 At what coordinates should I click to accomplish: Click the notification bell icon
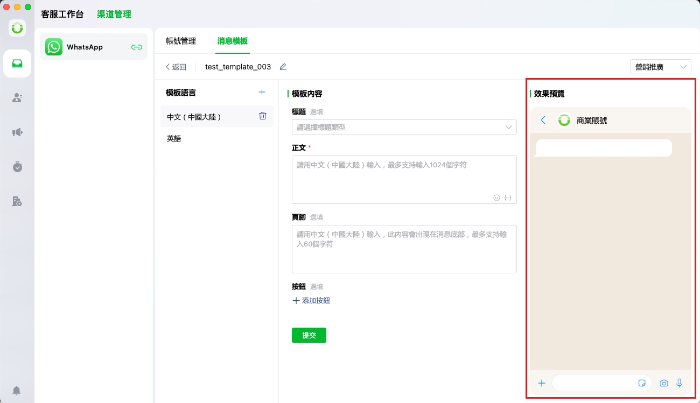point(17,390)
